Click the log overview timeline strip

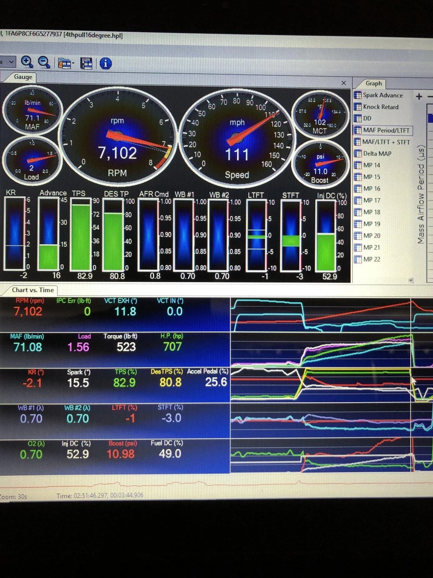[x=216, y=484]
